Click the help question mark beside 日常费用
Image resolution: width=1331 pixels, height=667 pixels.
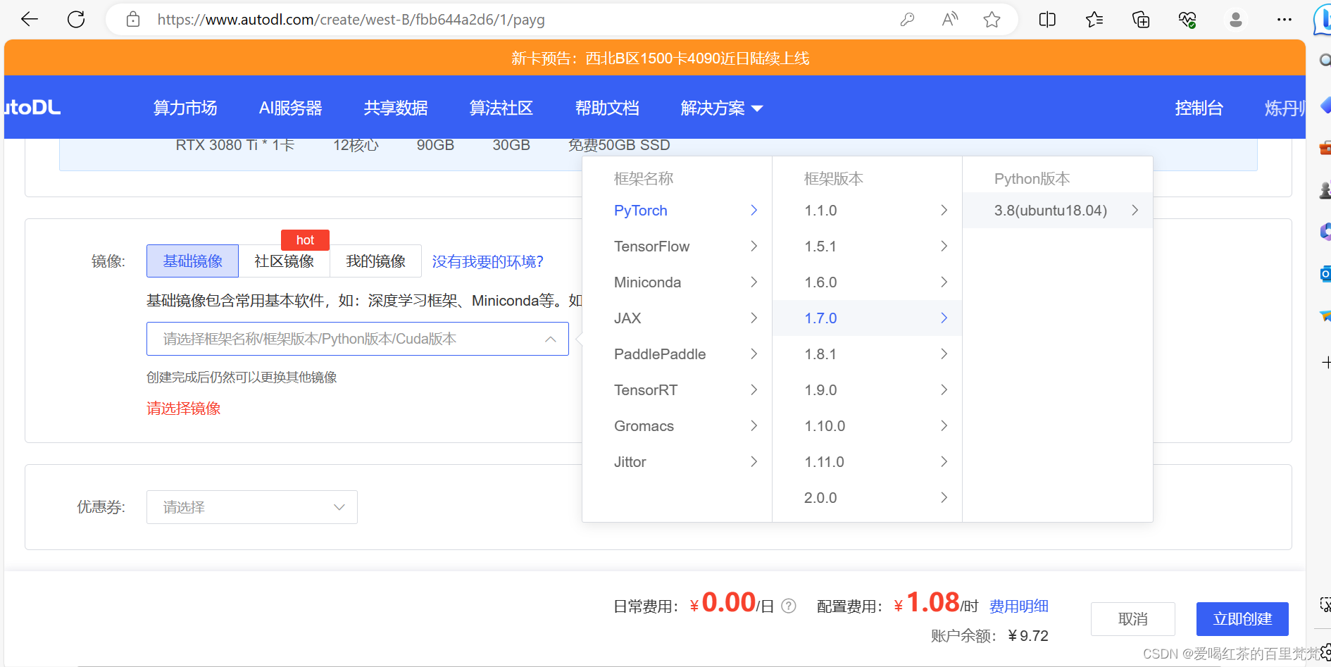point(789,606)
